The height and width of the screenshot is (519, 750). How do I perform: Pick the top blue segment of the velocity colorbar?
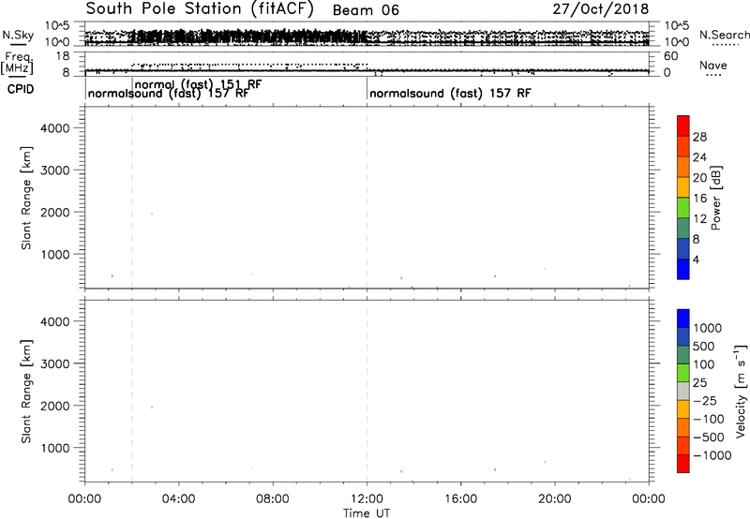[683, 319]
